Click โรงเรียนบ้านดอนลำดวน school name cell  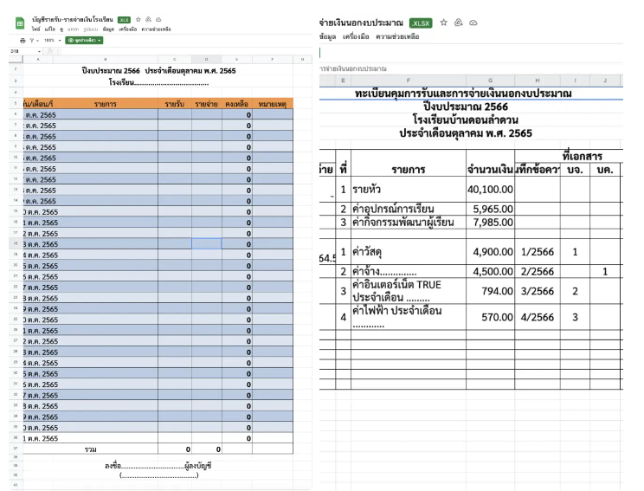466,120
